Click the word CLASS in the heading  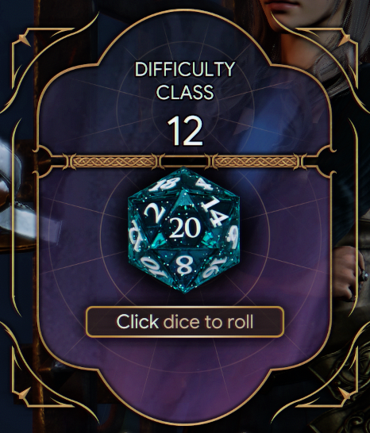tap(185, 92)
